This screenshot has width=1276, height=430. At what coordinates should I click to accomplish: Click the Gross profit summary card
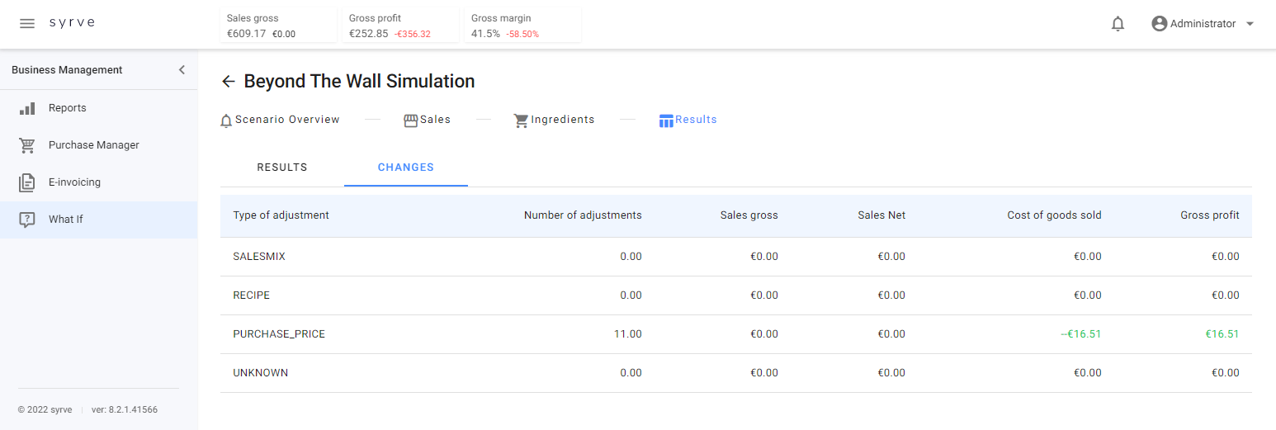[x=400, y=25]
